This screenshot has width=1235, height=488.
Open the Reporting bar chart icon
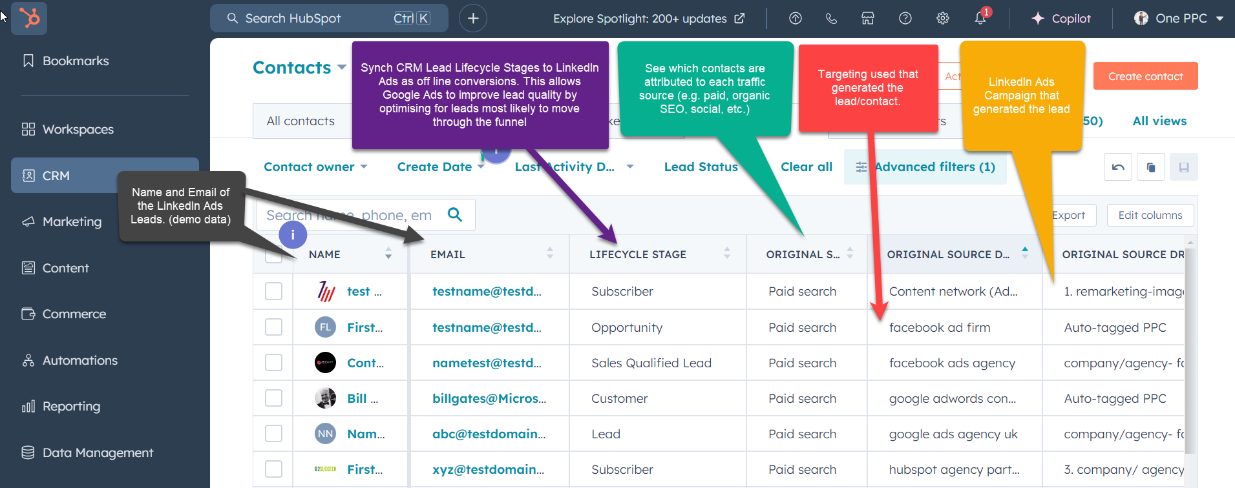pos(28,406)
